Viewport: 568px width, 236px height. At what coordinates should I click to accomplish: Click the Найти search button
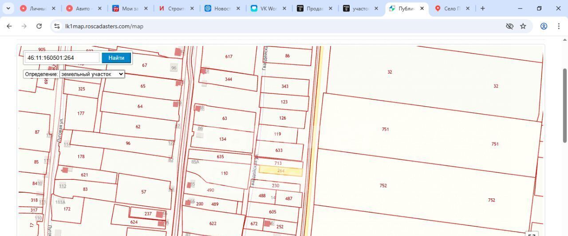(x=116, y=58)
